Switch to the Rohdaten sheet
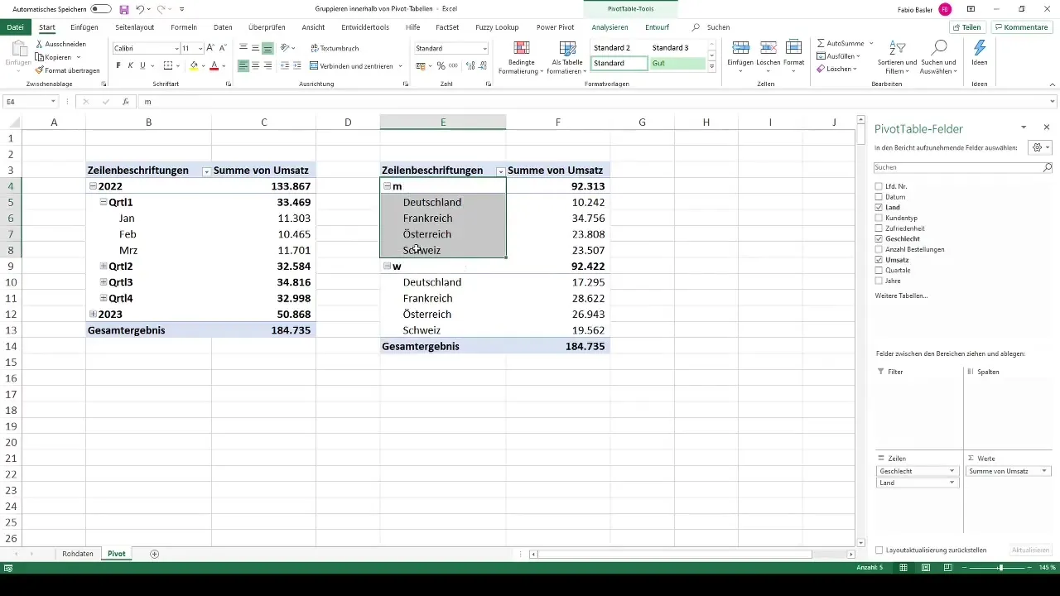 pos(78,554)
